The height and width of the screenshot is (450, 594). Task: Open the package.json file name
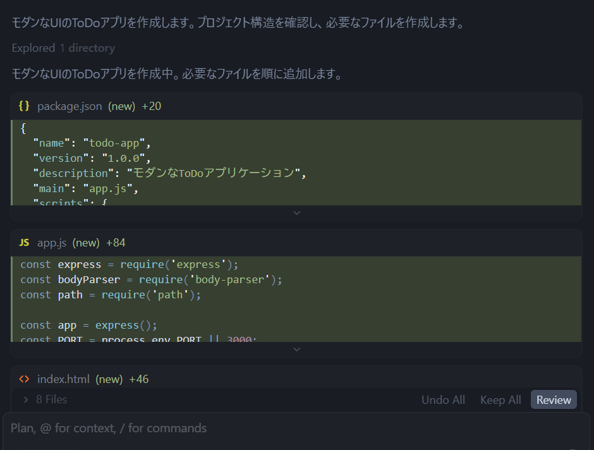point(70,106)
